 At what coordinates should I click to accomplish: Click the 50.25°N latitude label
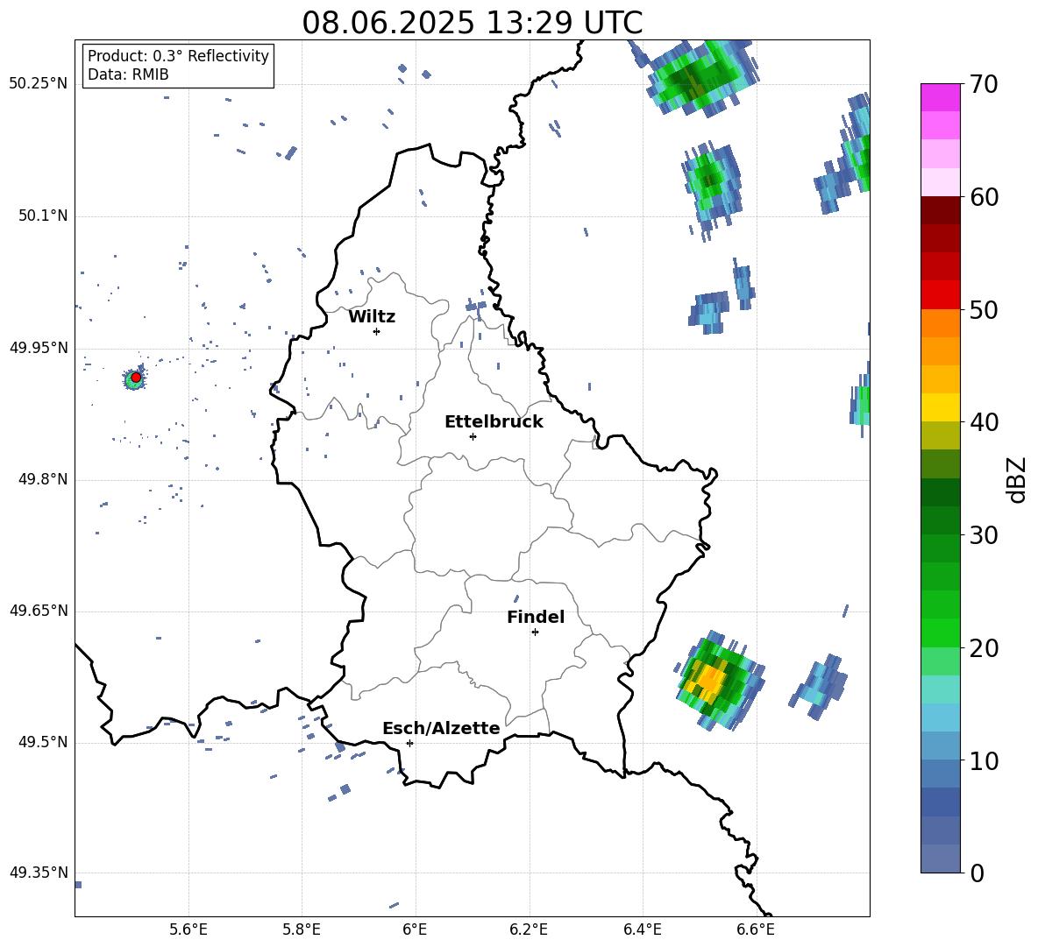(39, 84)
